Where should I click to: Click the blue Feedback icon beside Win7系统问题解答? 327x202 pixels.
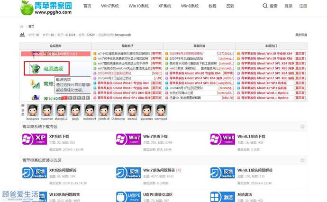point(128,173)
